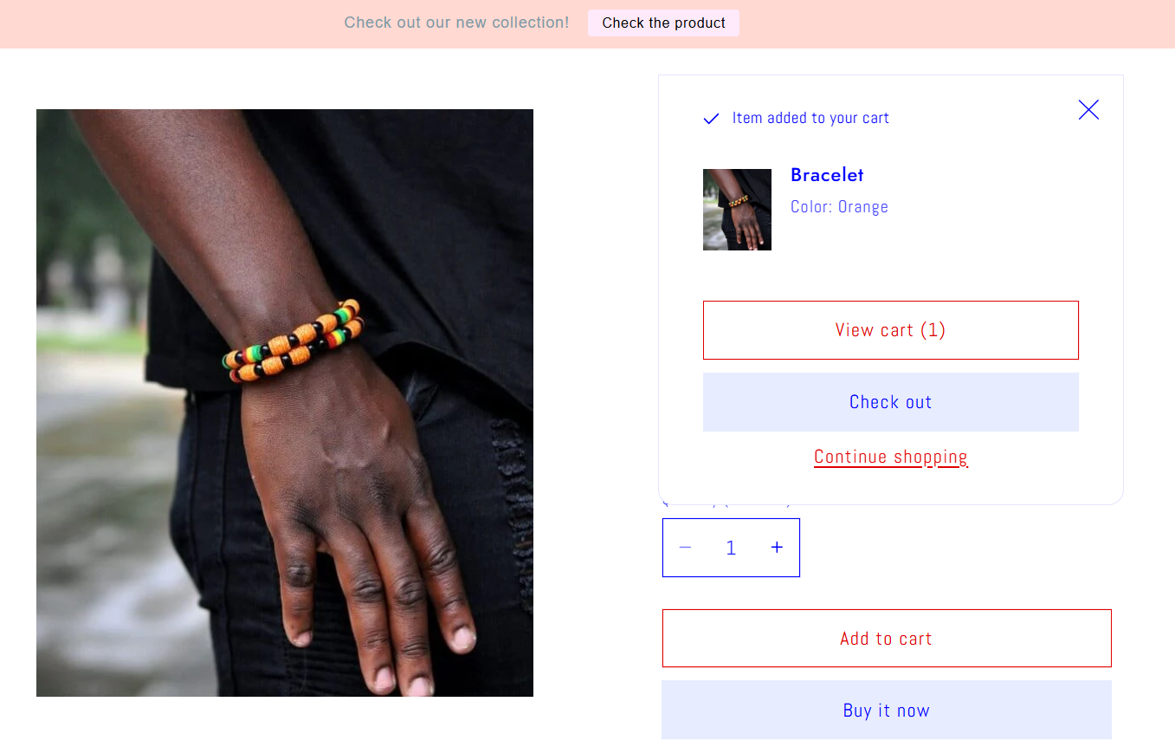Click the checkmark icon beside Item added

[x=711, y=119]
